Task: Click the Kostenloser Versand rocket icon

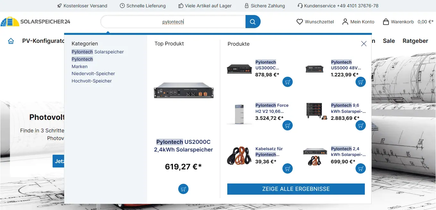Action: (59, 6)
